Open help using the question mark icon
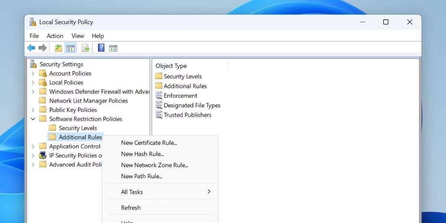This screenshot has width=446, height=223. (x=101, y=48)
